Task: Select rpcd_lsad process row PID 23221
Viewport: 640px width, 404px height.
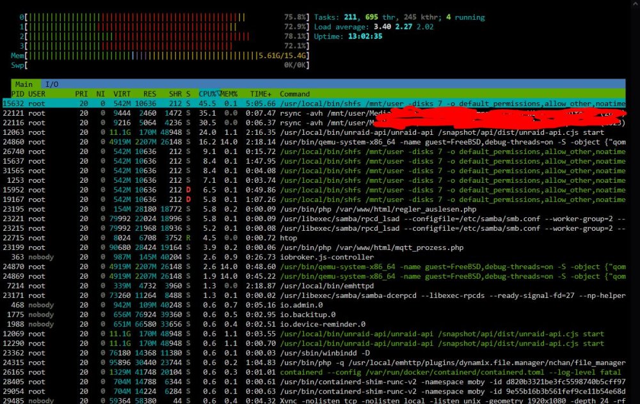Action: [314, 219]
